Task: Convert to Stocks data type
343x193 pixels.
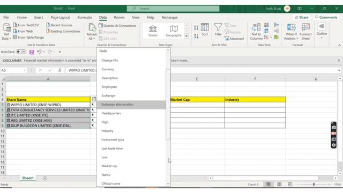Action: [153, 31]
